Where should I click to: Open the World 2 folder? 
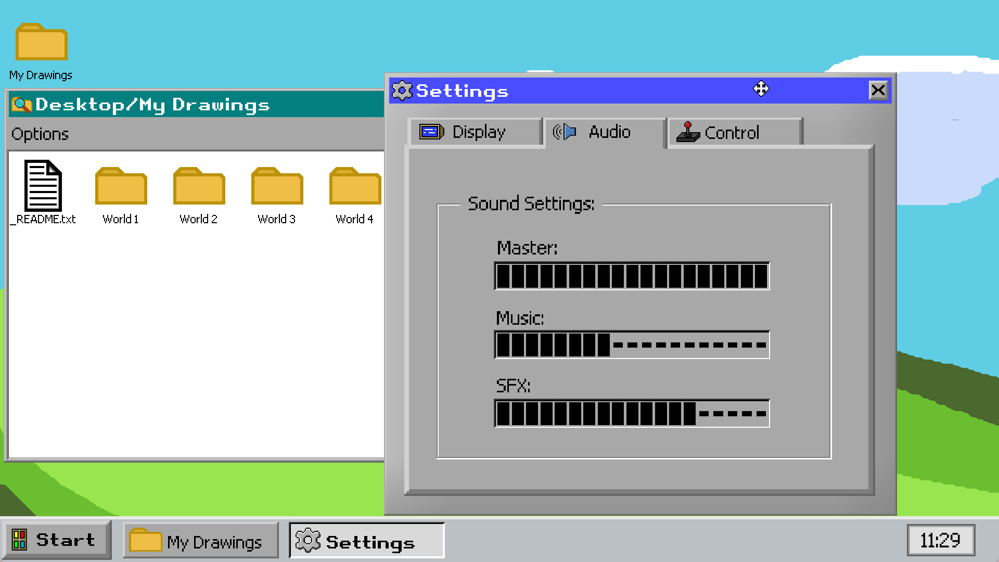199,187
